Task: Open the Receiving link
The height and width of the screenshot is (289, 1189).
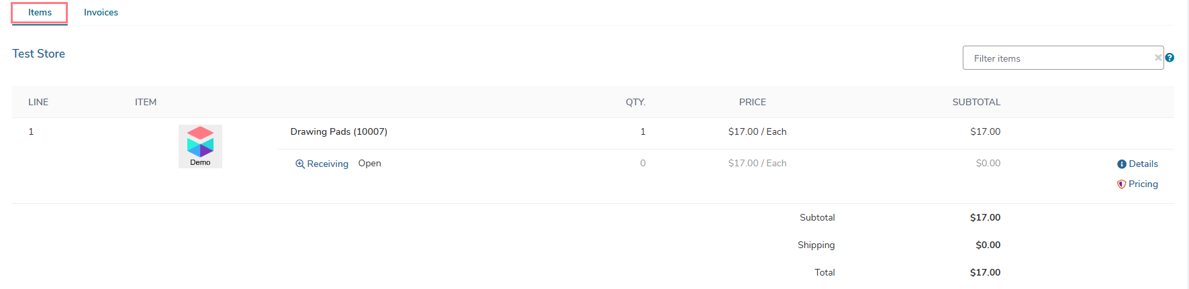Action: tap(328, 164)
